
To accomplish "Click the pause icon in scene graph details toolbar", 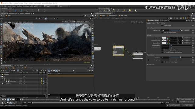I will click(54, 71).
